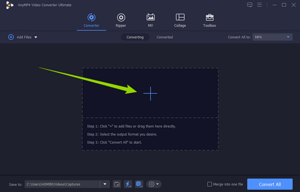Viewport: 300px width, 192px height.
Task: Open the MV tab
Action: (150, 20)
